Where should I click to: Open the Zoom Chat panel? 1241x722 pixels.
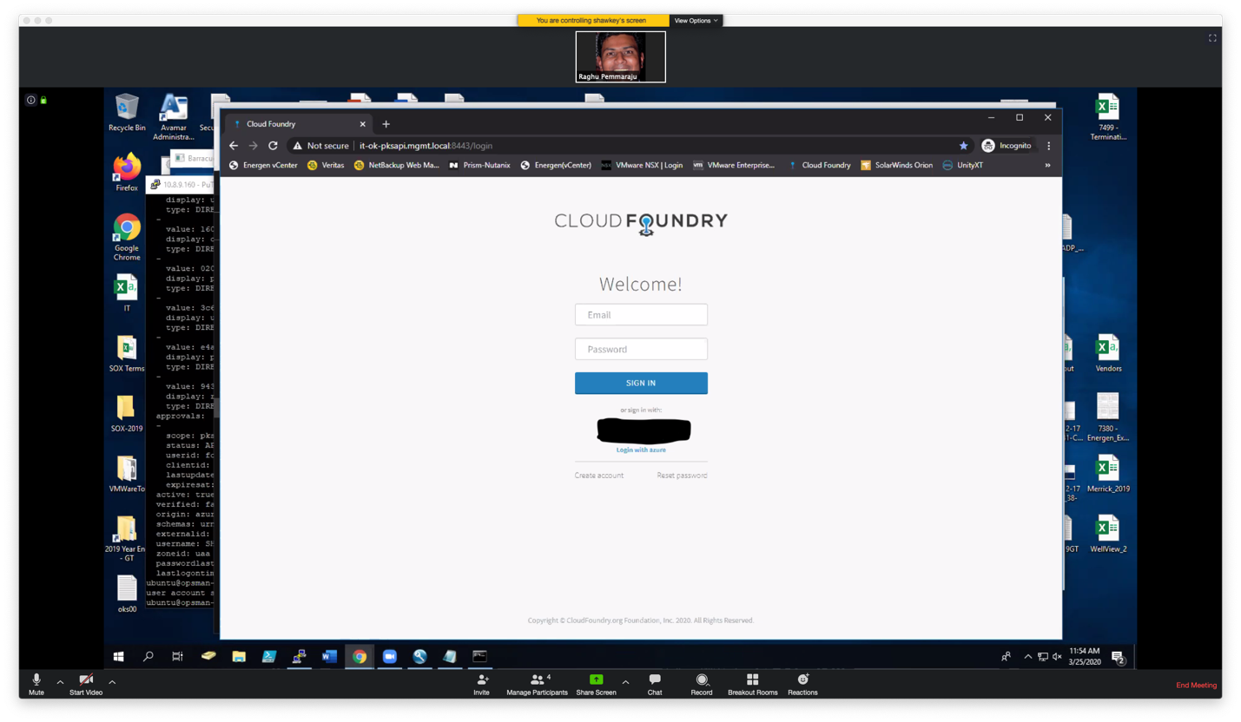point(655,684)
